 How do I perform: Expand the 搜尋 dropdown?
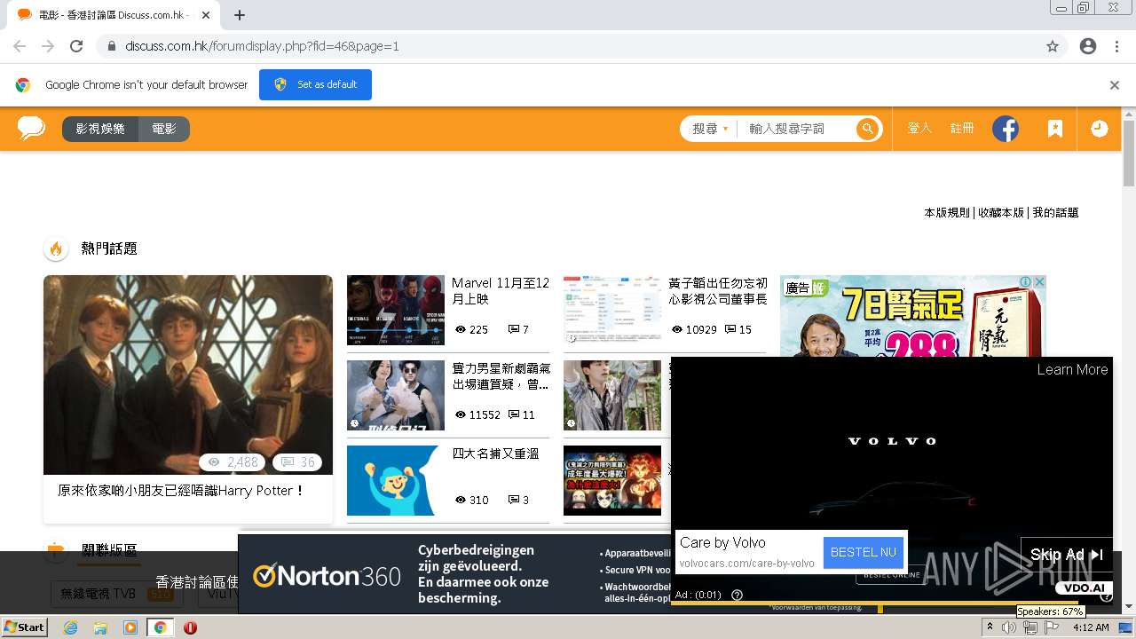tap(710, 129)
